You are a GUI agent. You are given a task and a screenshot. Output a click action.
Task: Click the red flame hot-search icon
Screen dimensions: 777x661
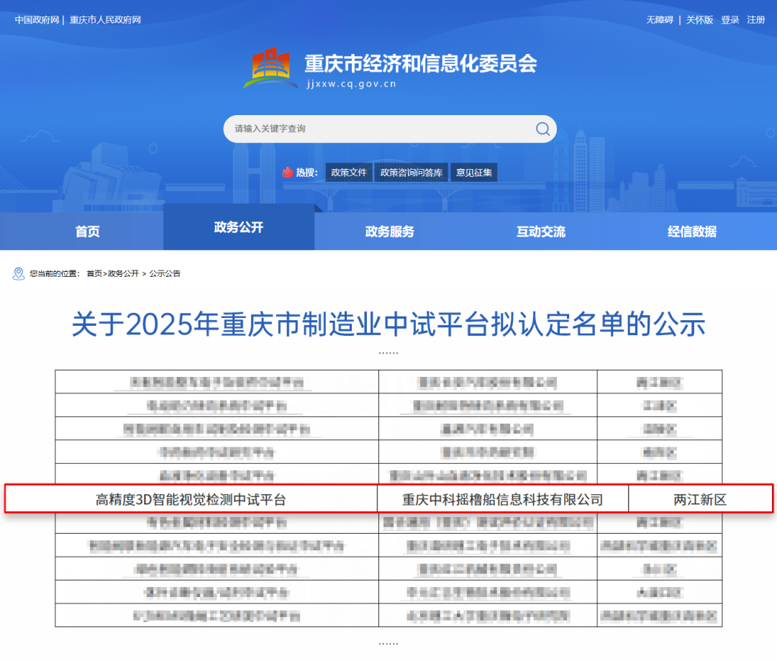coord(288,173)
